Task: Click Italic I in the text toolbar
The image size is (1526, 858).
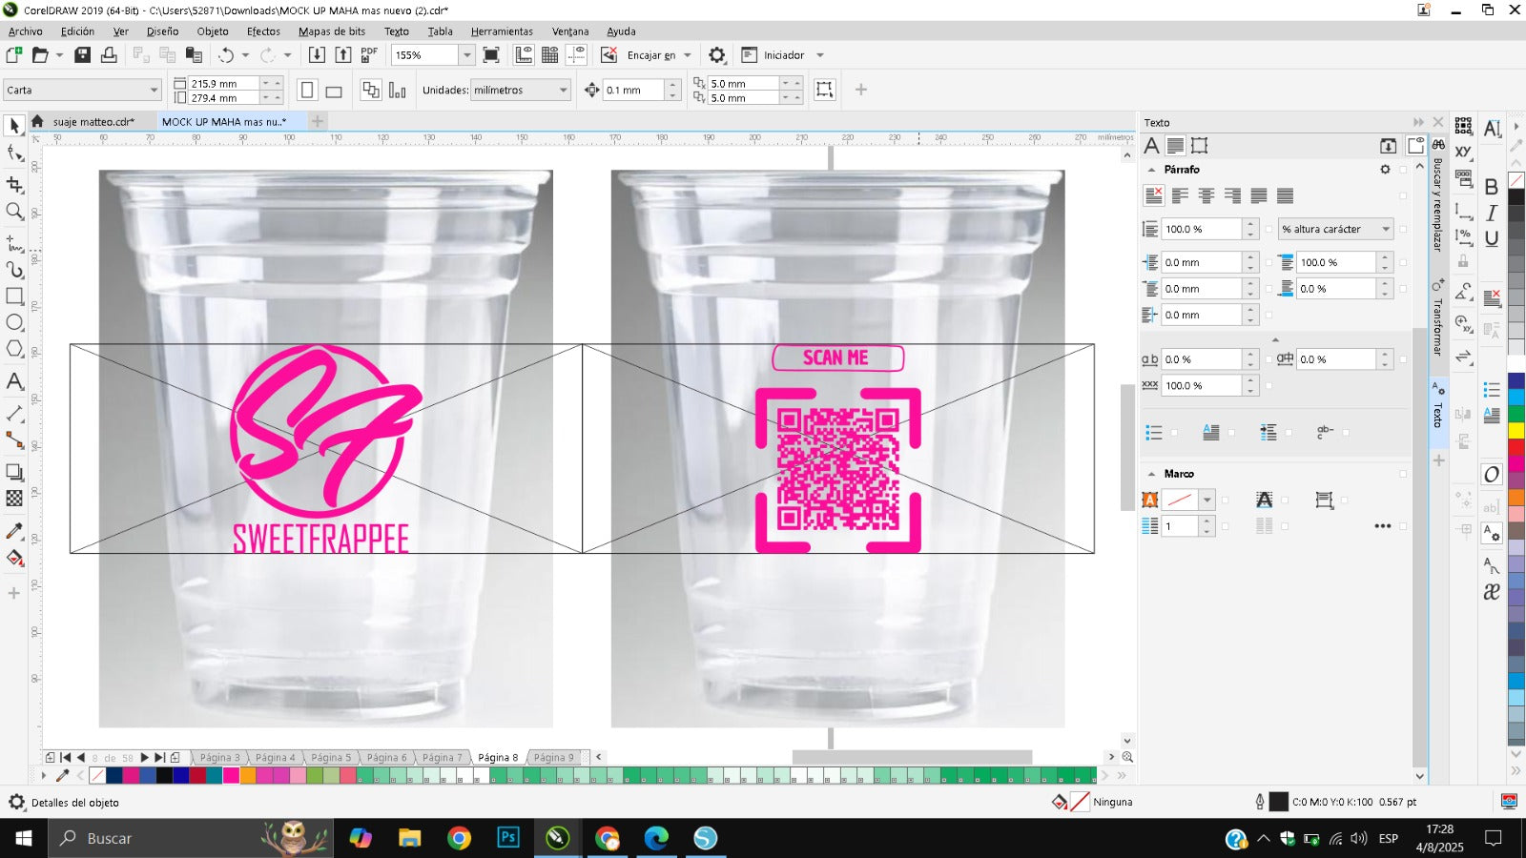Action: point(1492,213)
